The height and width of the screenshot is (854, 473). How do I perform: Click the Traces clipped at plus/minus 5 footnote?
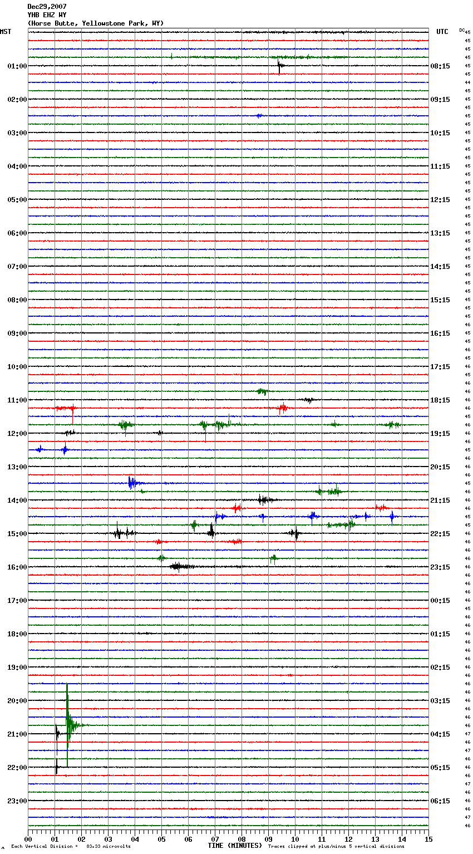(336, 847)
